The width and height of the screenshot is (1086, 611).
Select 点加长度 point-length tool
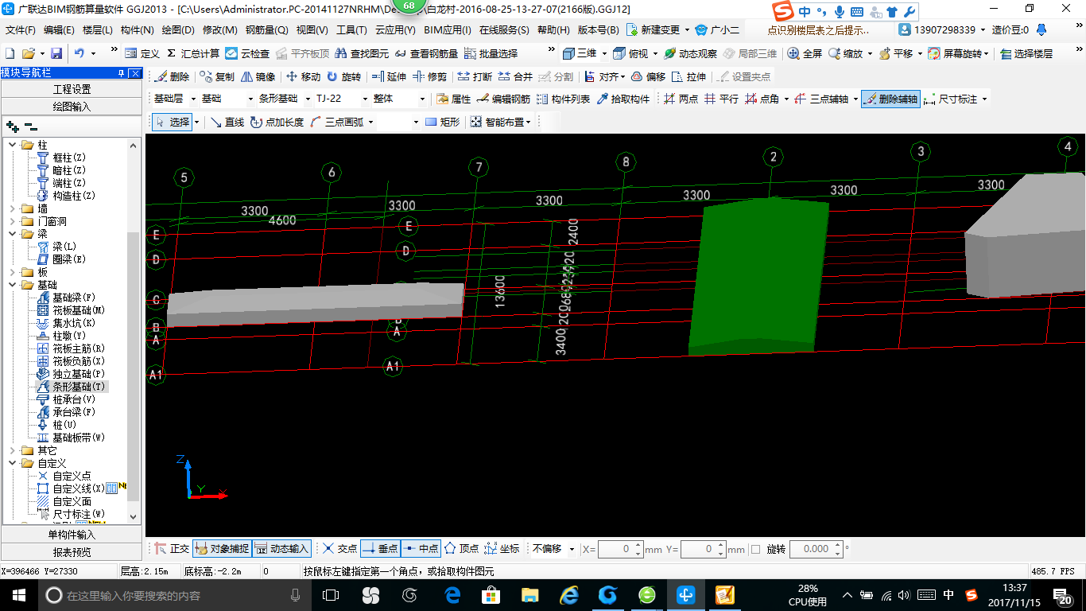tap(277, 122)
